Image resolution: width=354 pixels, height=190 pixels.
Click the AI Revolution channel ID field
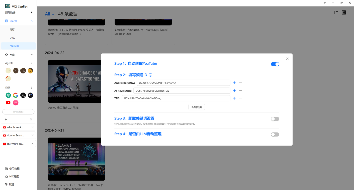pyautogui.click(x=182, y=91)
